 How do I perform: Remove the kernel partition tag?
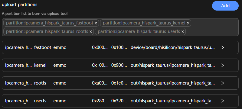188,23
